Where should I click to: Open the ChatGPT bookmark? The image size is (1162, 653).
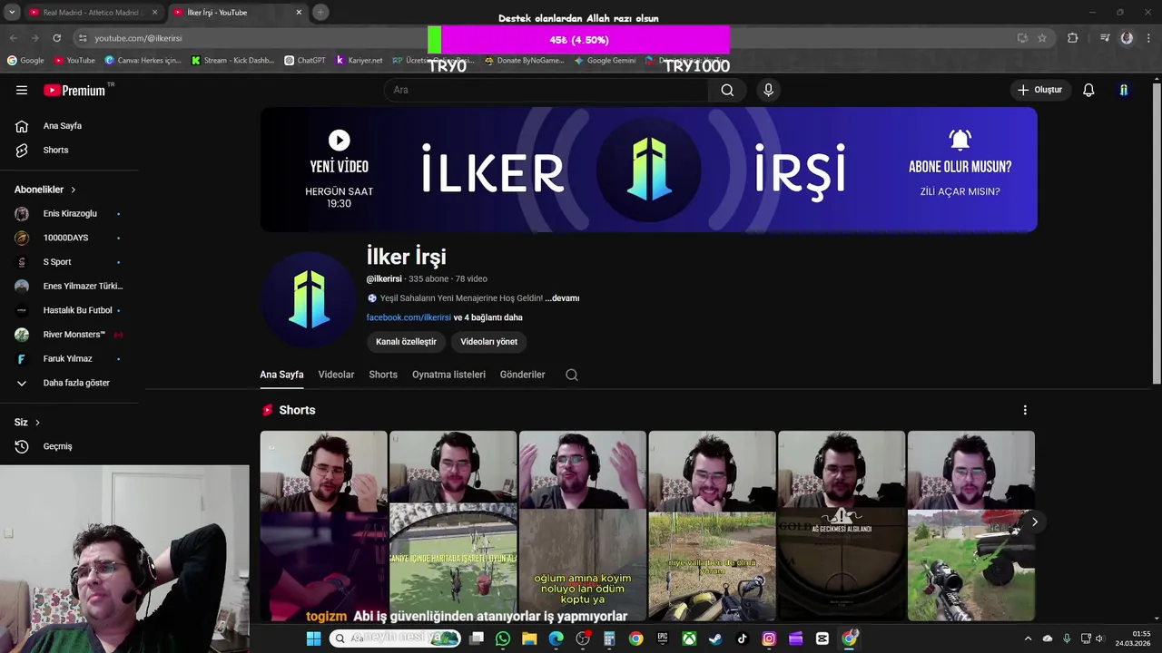(304, 61)
